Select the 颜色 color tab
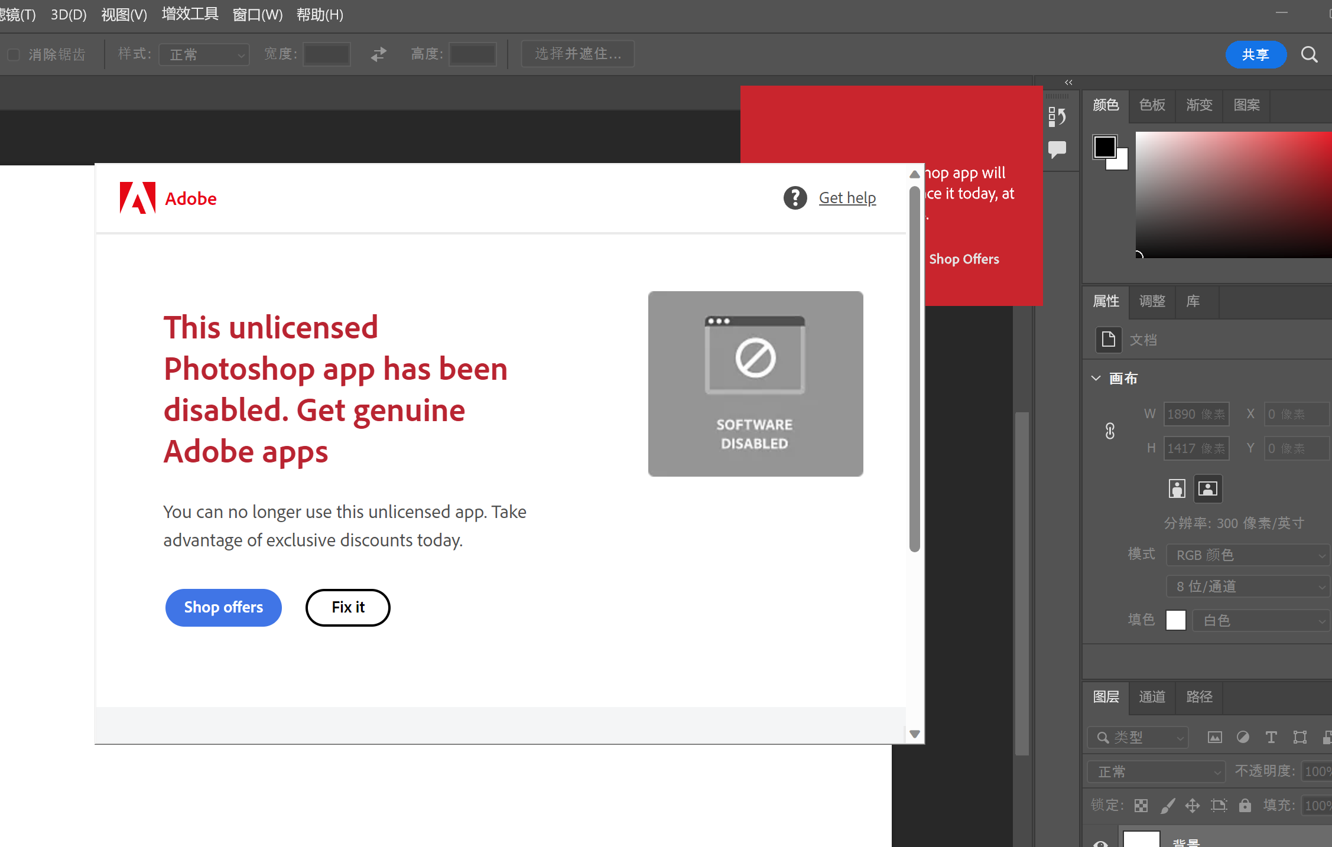Image resolution: width=1332 pixels, height=847 pixels. point(1106,105)
